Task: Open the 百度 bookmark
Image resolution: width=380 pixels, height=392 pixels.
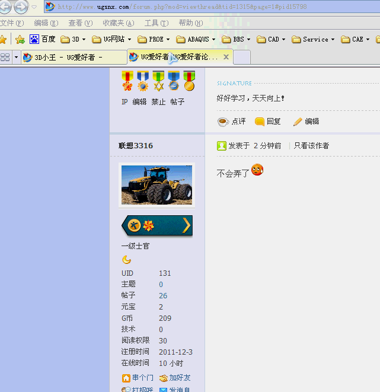Action: pyautogui.click(x=42, y=39)
